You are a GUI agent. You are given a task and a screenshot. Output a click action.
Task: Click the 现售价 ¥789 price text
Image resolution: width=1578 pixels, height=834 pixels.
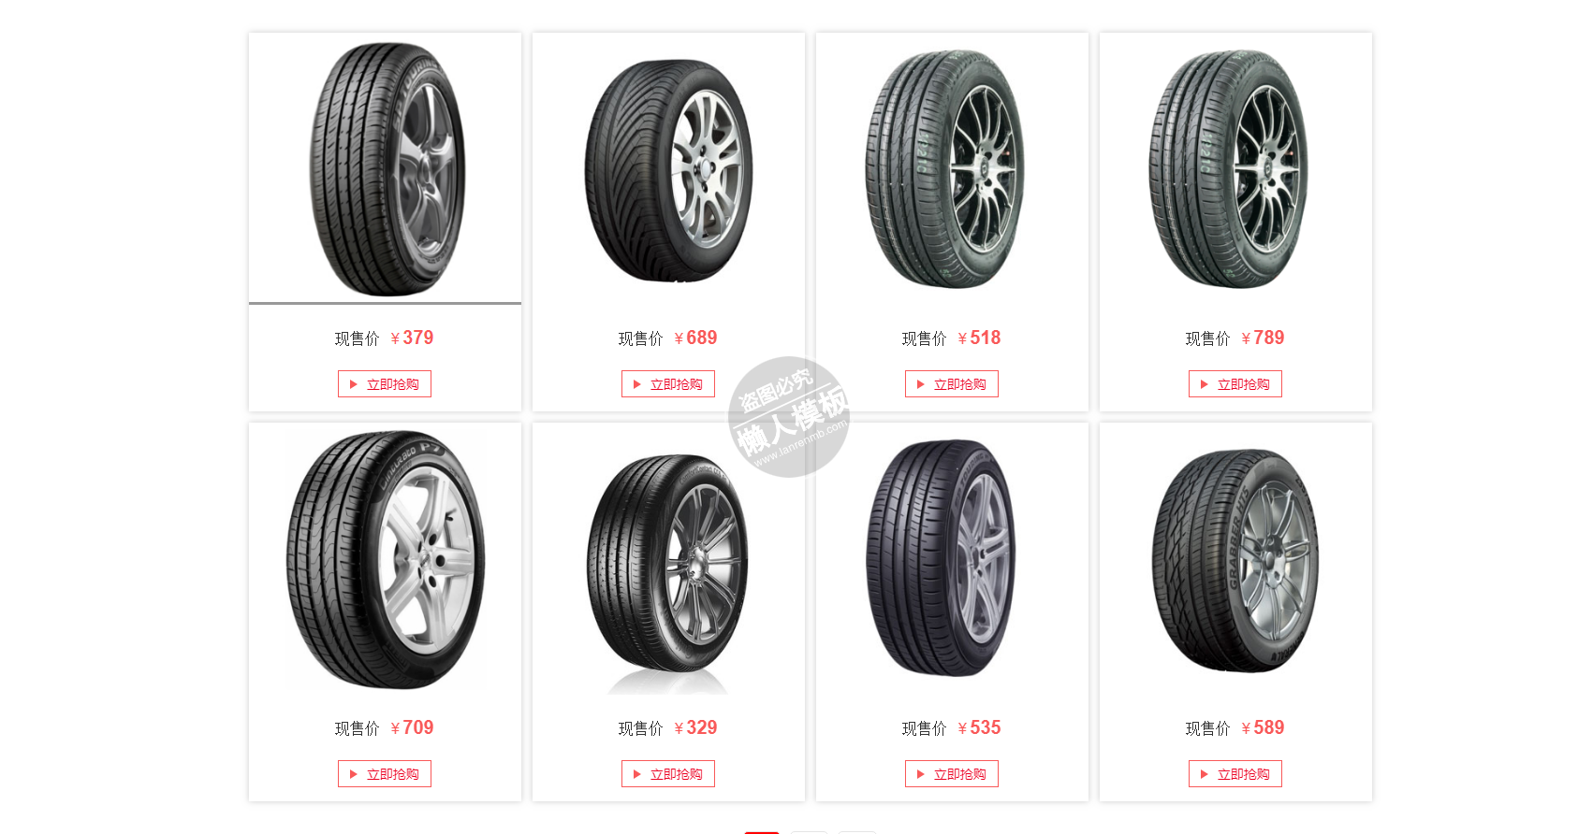1235,338
